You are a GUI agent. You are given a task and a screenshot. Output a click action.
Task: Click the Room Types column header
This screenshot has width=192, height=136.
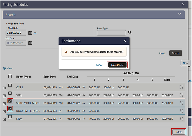[24, 77]
